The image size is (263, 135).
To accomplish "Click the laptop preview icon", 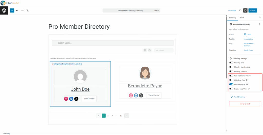I will pos(240,11).
